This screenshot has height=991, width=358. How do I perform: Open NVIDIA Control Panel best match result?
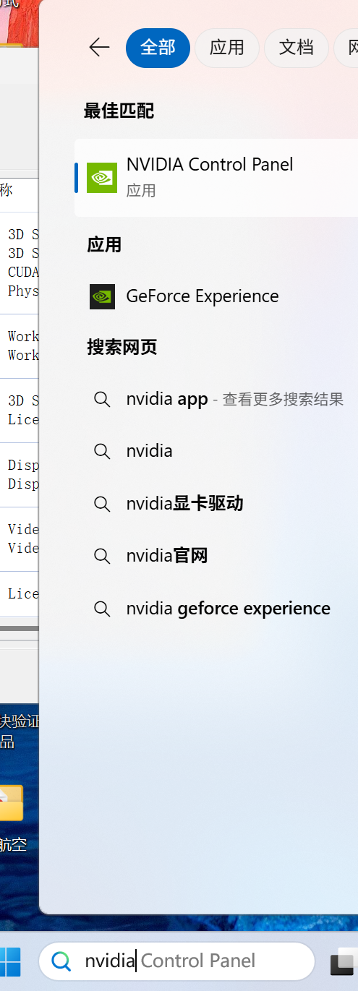(216, 178)
